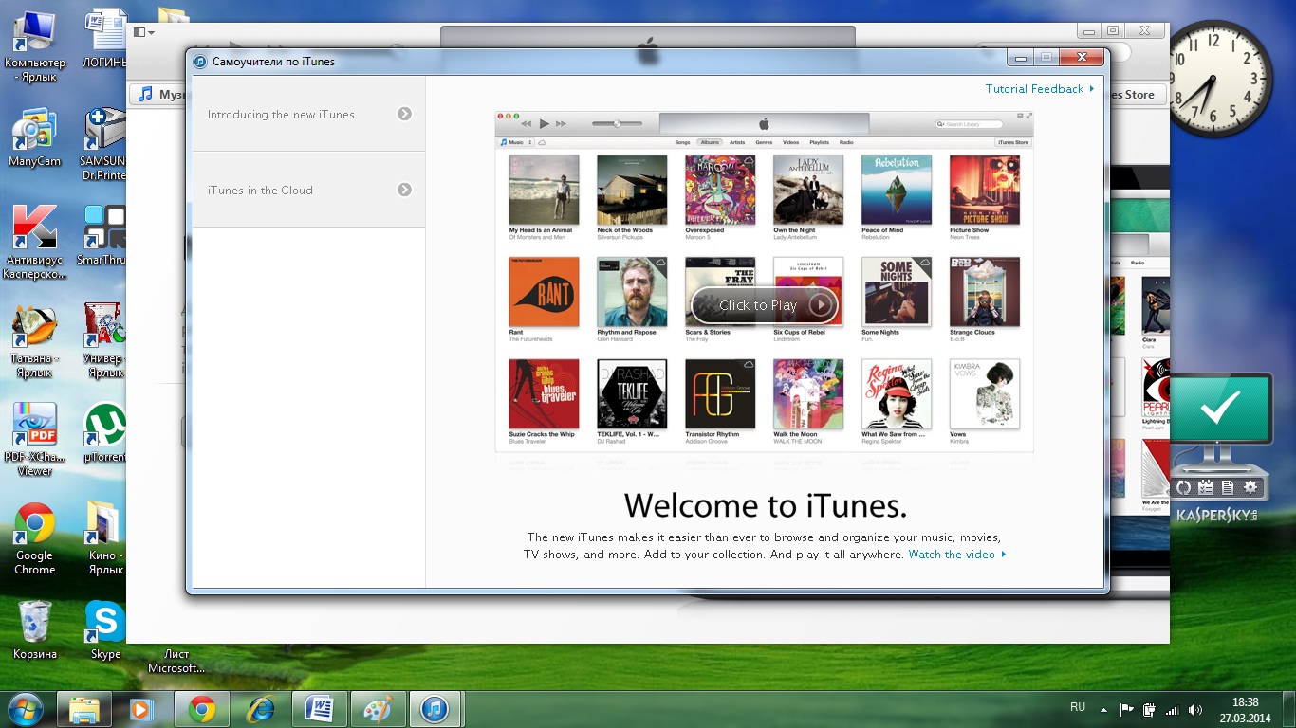Select the Корзина recycle bin icon
Viewport: 1296px width, 728px height.
35,629
